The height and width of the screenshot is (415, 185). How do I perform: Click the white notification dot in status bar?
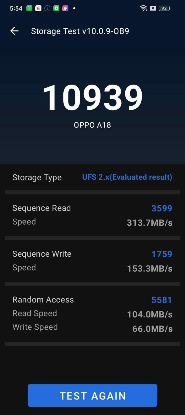(74, 8)
